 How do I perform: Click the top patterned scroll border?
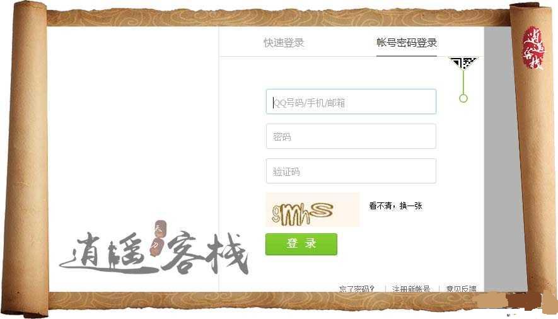pyautogui.click(x=279, y=17)
